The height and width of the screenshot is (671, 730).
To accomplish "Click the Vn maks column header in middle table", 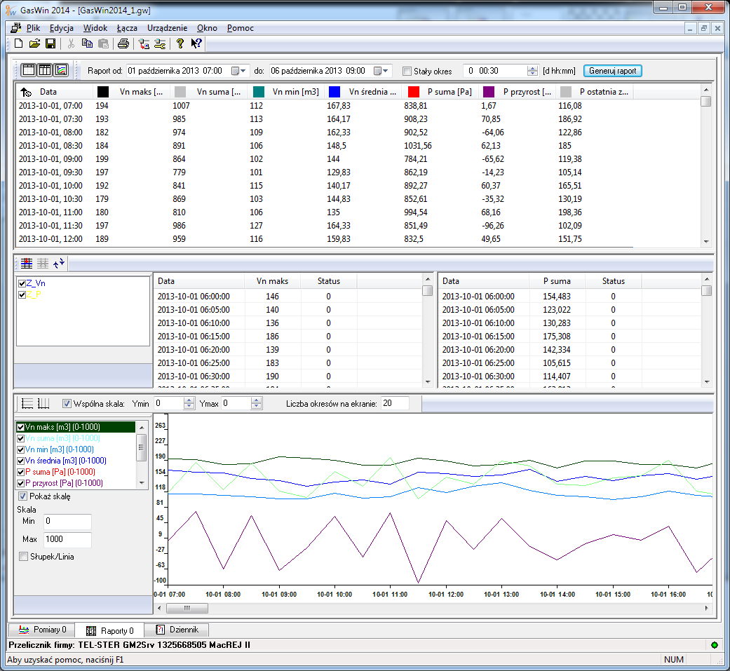I will point(272,281).
